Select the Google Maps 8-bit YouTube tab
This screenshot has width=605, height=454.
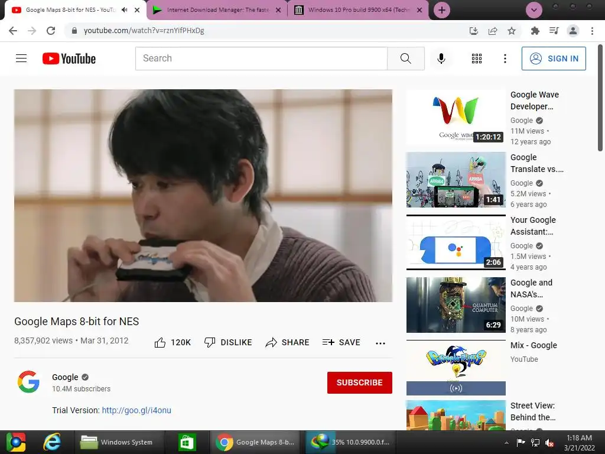tap(71, 10)
